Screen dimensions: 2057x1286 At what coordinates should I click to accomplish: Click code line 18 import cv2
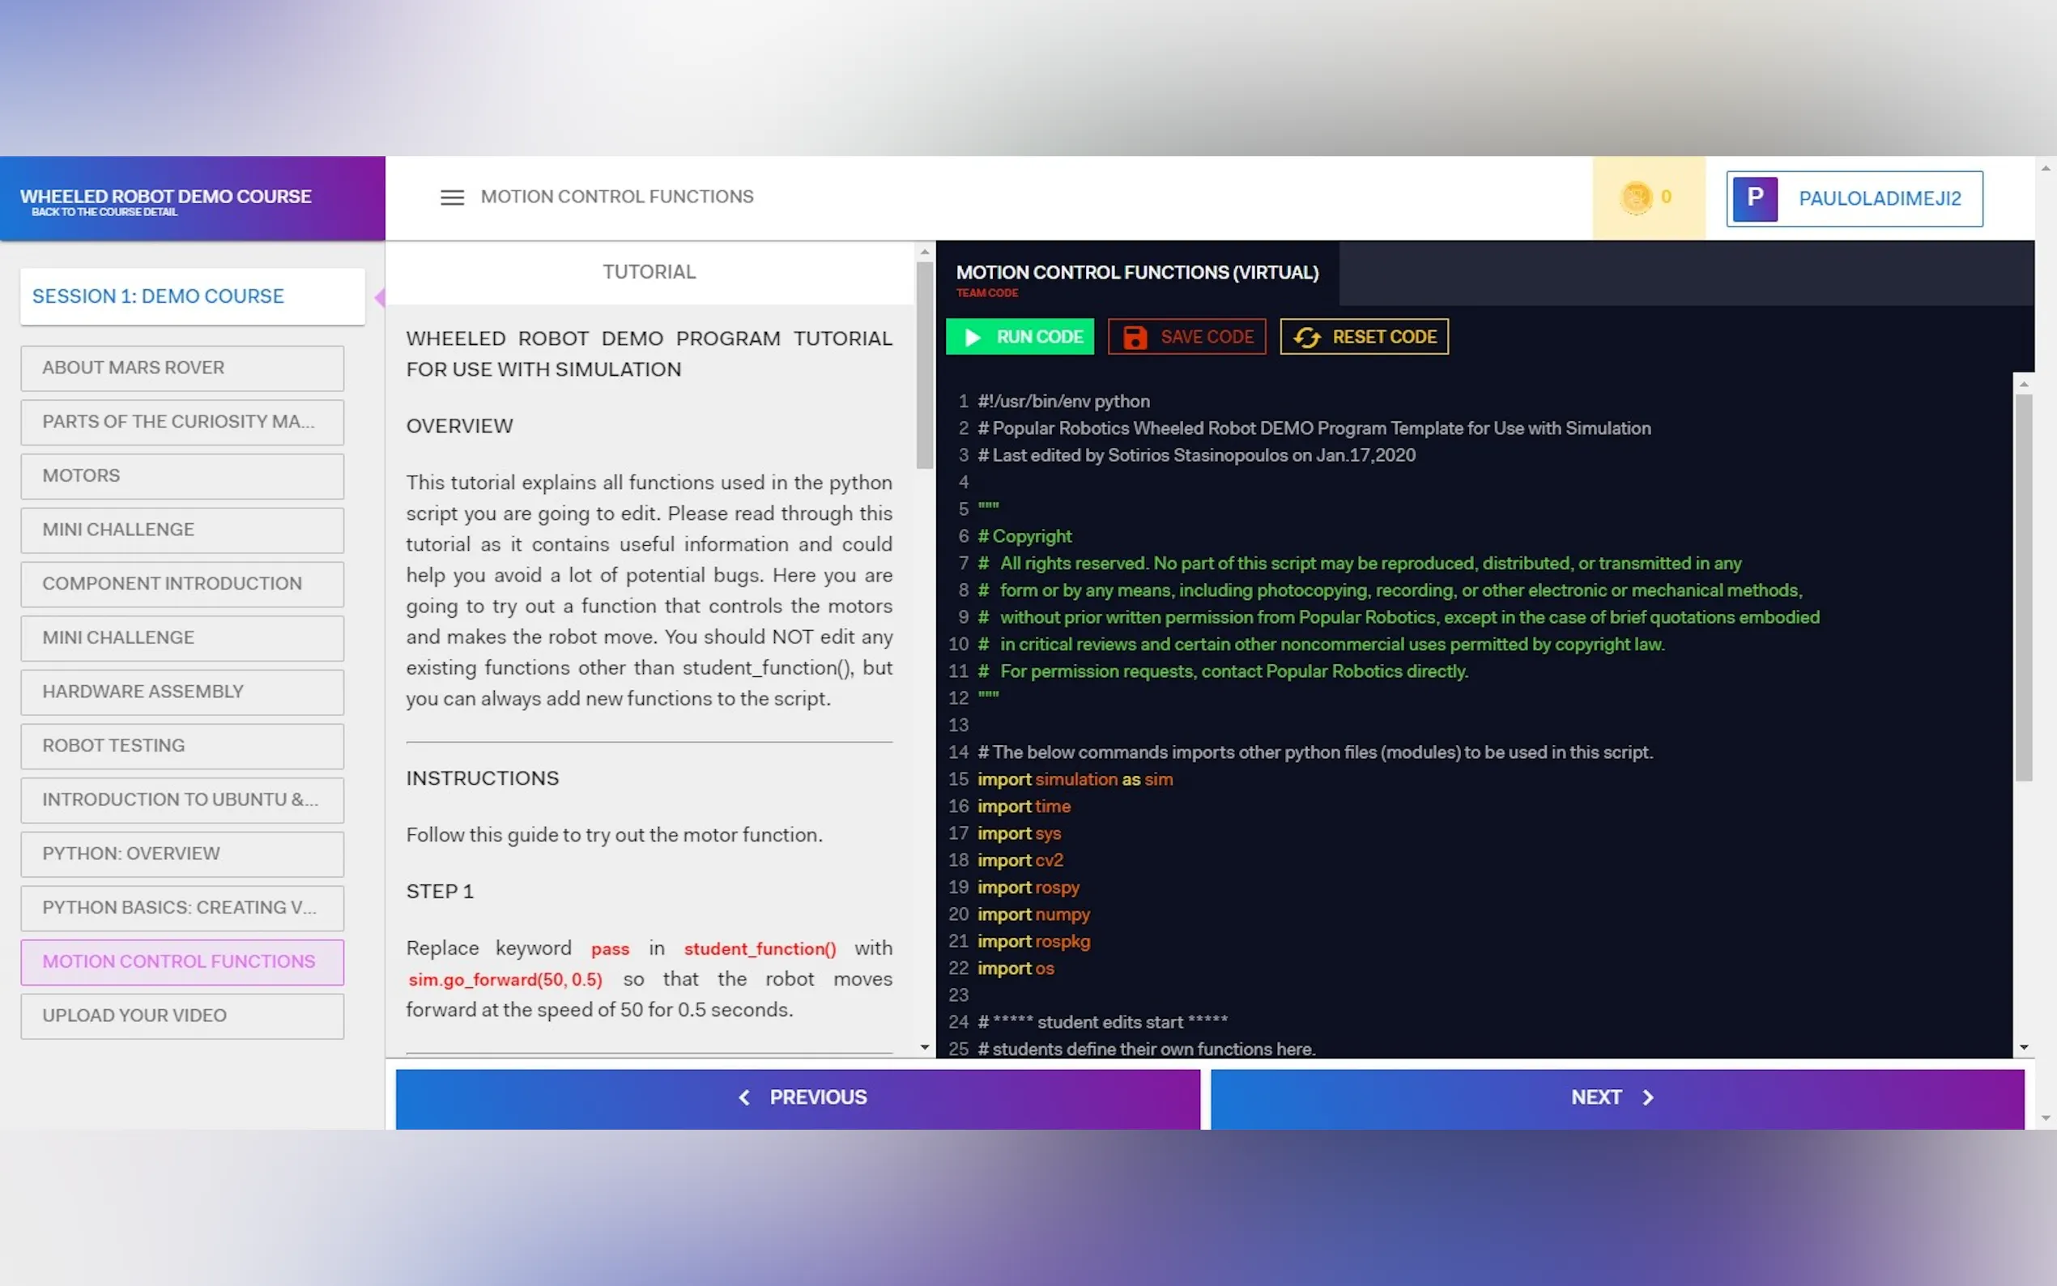click(1020, 860)
